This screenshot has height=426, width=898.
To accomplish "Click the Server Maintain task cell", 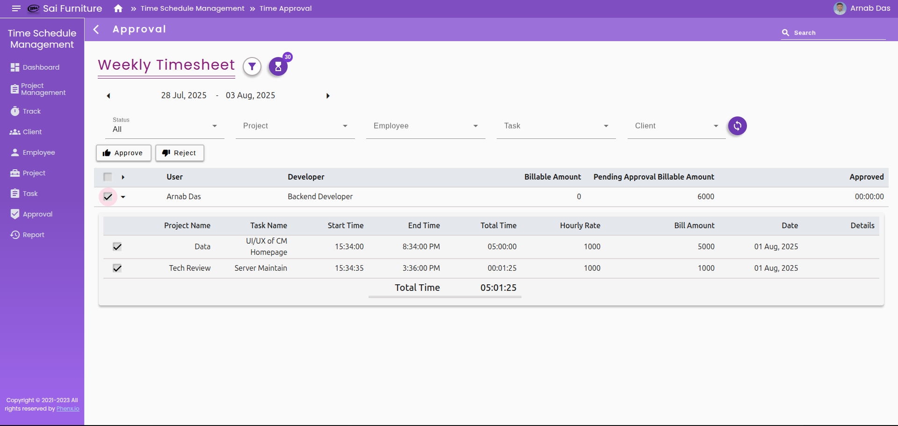I will [261, 268].
